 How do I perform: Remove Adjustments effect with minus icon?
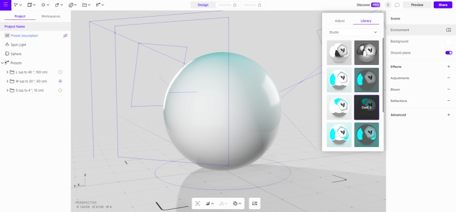(449, 78)
